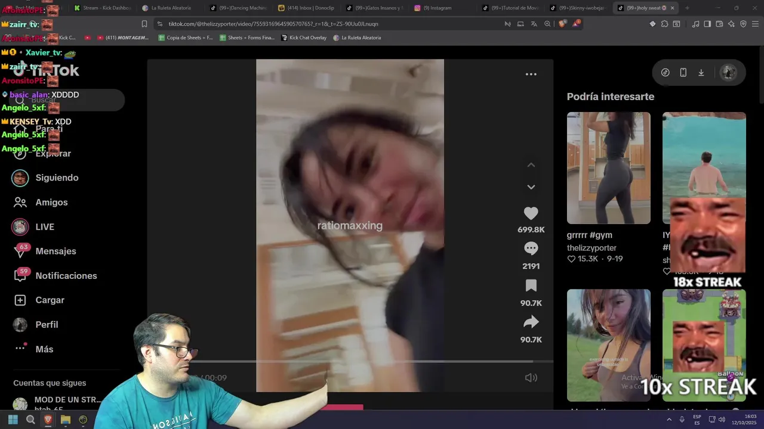
Task: Open the Brave VPN shield icon
Action: coord(743,24)
